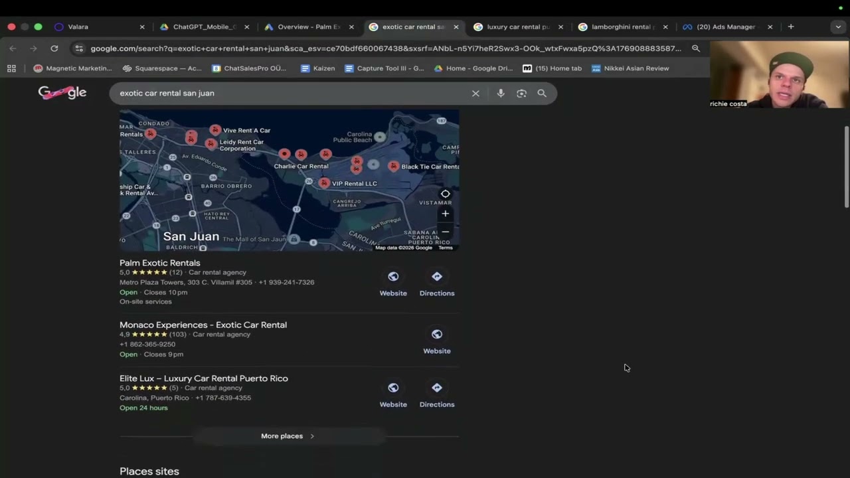Get directions to Elite Lux
The image size is (850, 478).
pyautogui.click(x=437, y=388)
